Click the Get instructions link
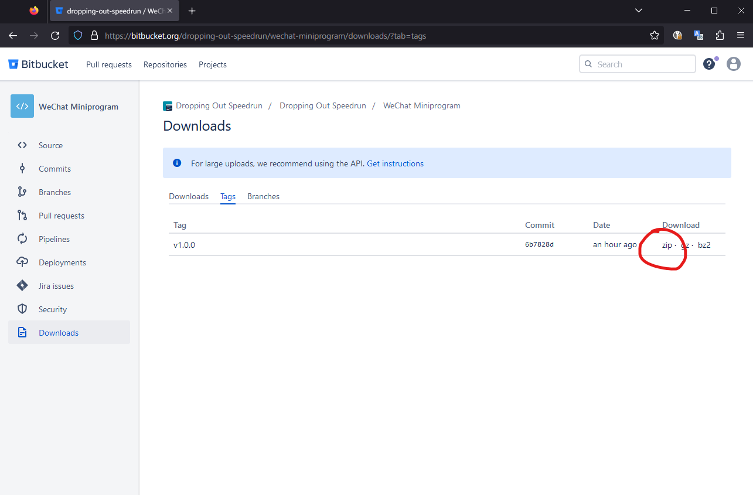Image resolution: width=753 pixels, height=495 pixels. (395, 163)
